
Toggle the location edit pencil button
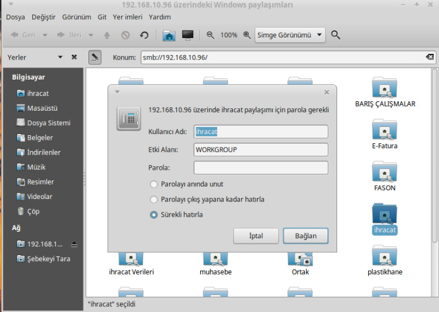[95, 57]
